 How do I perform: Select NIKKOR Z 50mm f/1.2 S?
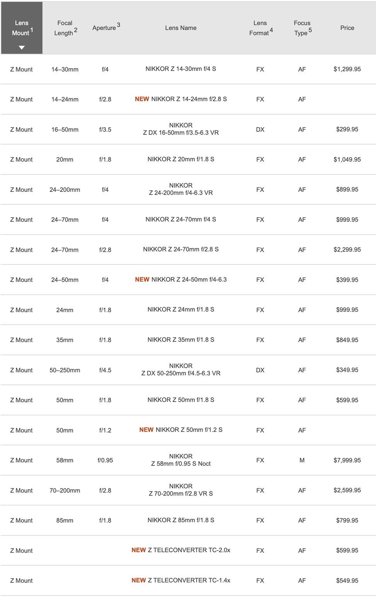point(189,429)
